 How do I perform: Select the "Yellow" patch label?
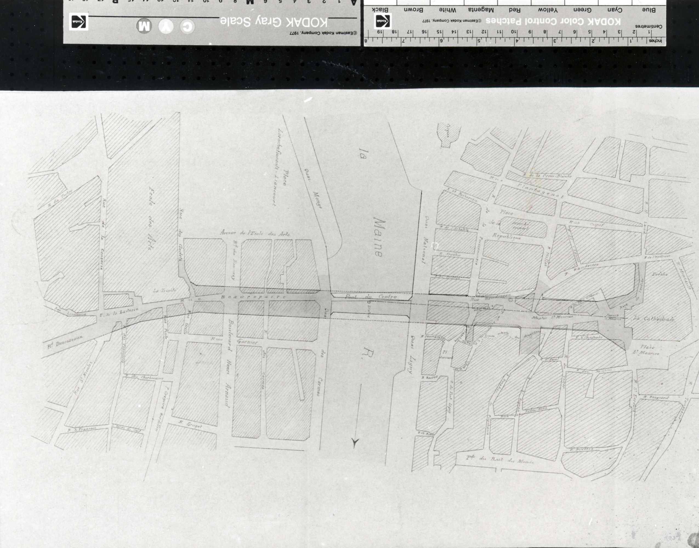[548, 10]
